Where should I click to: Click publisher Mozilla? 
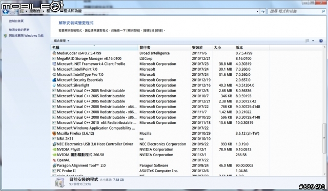(x=146, y=133)
